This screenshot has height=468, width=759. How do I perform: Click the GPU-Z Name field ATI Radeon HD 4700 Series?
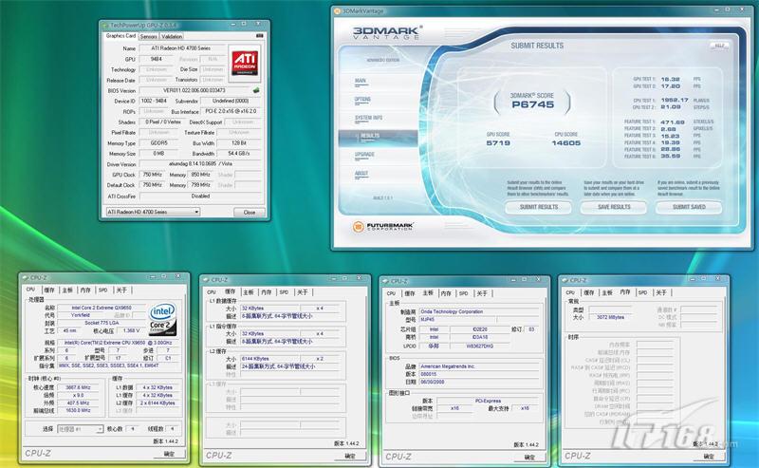point(181,48)
